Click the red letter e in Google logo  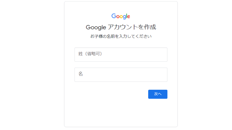coord(129,16)
